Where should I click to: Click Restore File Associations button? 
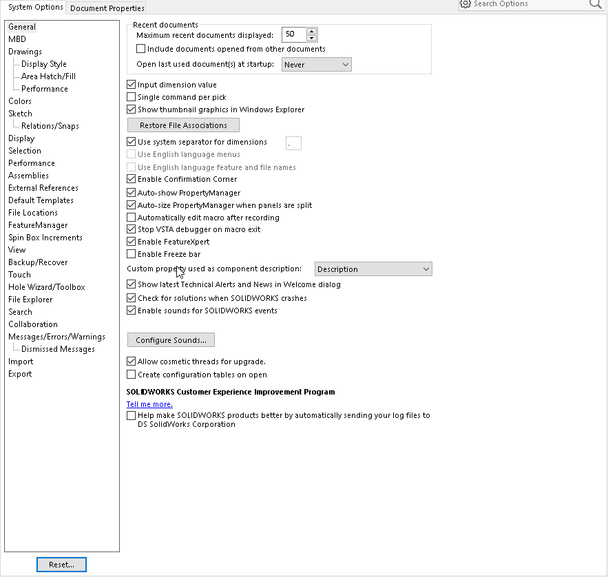click(x=183, y=125)
